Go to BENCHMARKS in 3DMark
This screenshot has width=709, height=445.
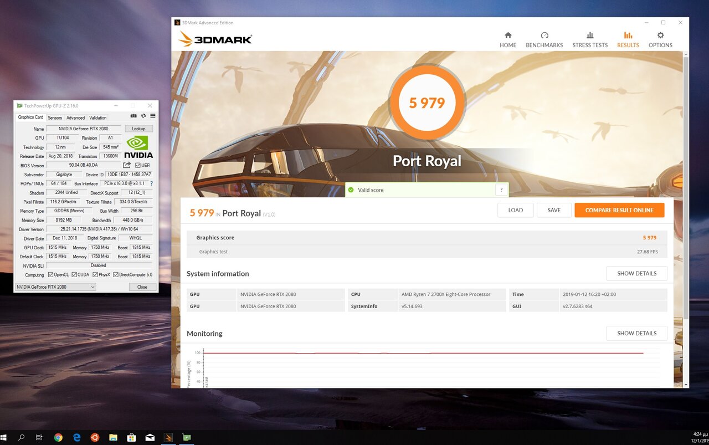tap(544, 40)
